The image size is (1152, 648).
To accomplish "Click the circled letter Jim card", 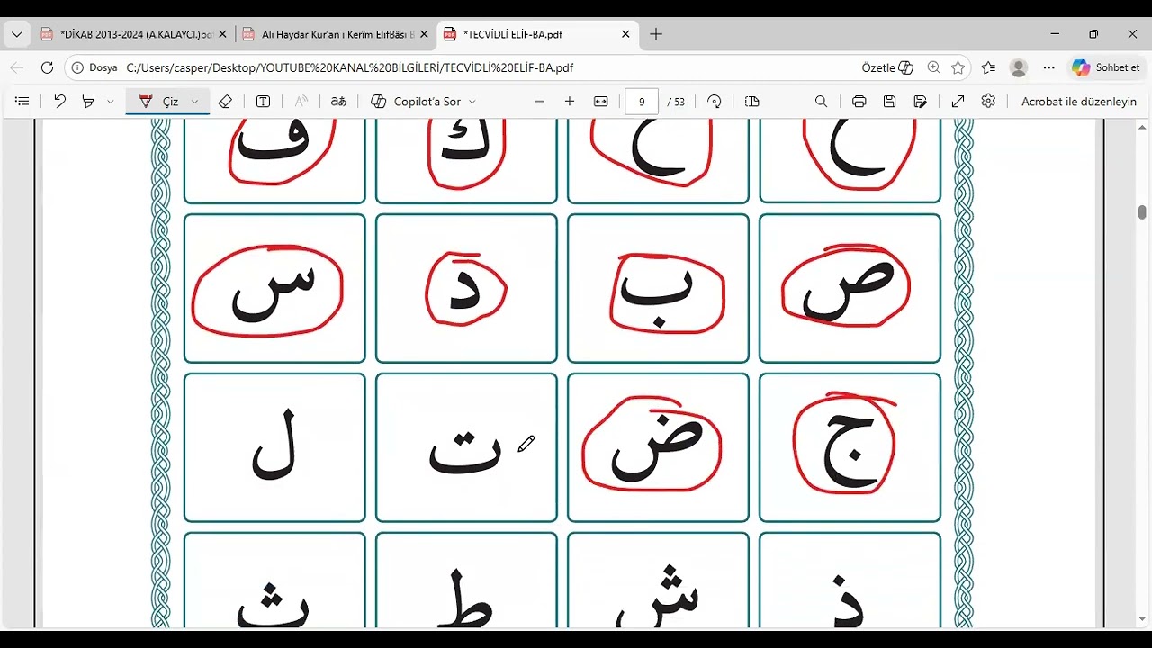I will tap(850, 447).
